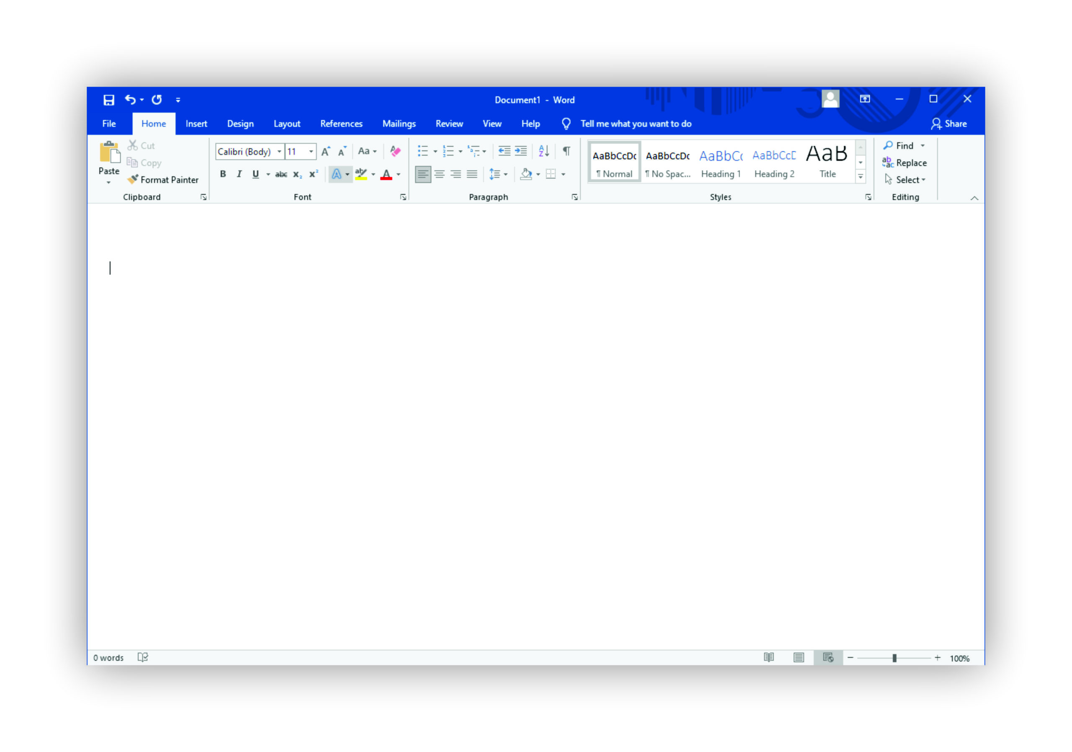1072x752 pixels.
Task: Click the Format Painter brush icon
Action: (x=133, y=179)
